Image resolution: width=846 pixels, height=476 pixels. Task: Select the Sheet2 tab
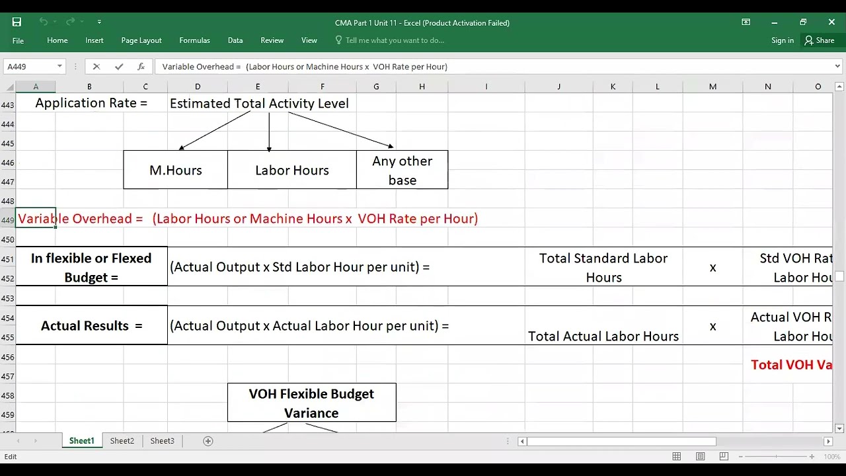click(x=122, y=441)
